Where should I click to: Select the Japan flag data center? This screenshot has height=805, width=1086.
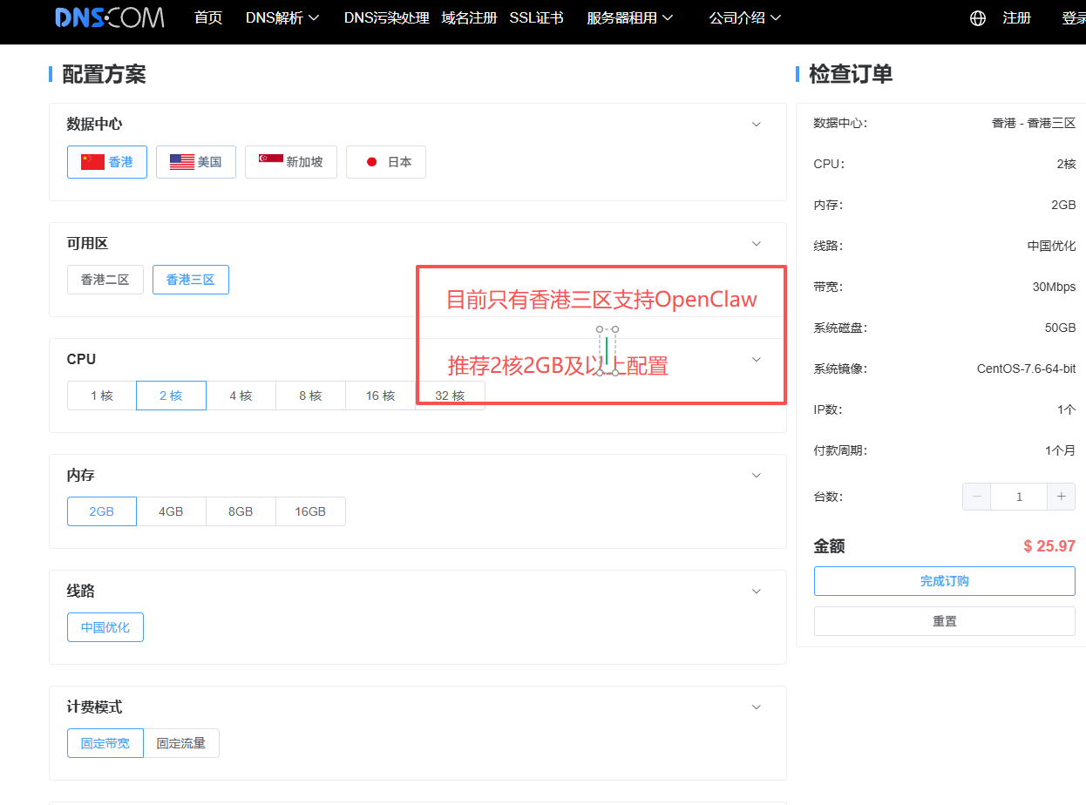coord(386,162)
